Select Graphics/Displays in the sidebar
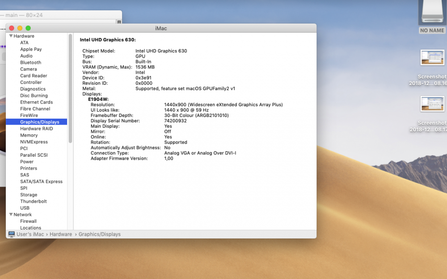The width and height of the screenshot is (447, 279). (38, 122)
